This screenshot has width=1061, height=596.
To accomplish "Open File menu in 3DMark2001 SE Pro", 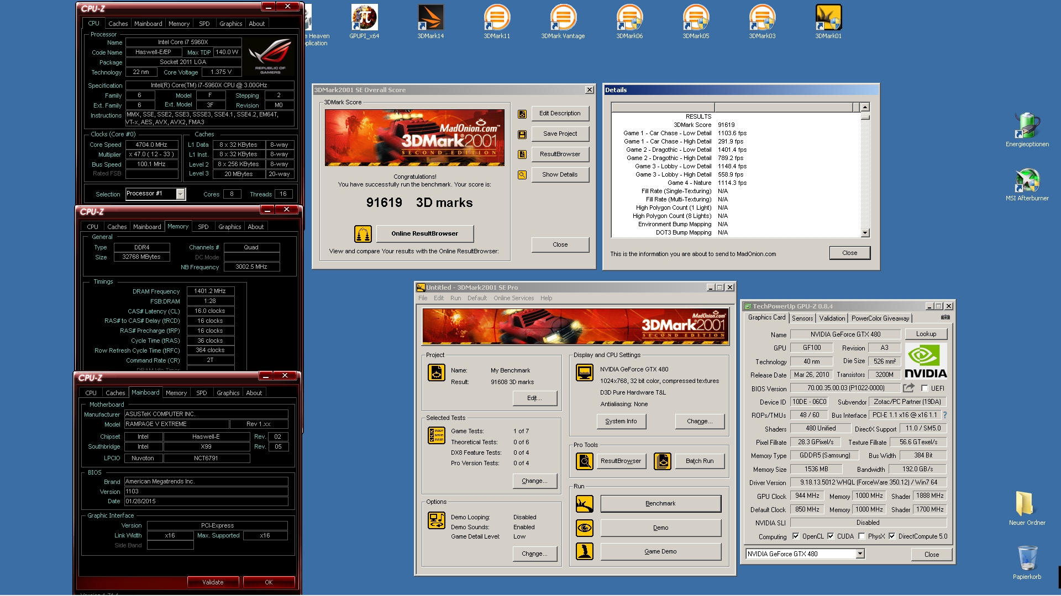I will [423, 298].
